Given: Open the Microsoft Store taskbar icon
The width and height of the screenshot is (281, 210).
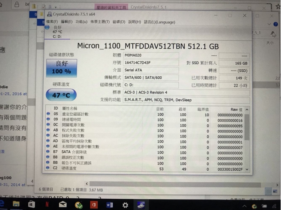Looking at the screenshot, I should 32,205.
